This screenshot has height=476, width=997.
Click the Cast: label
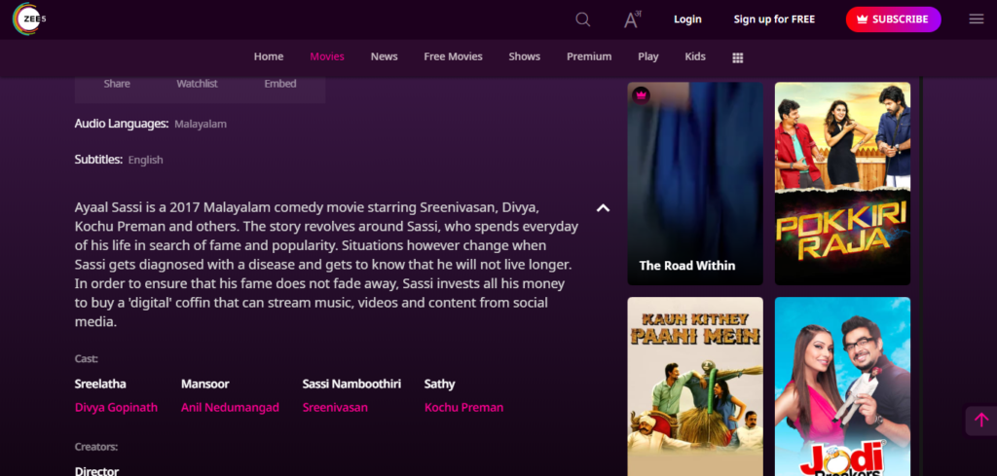tap(86, 358)
